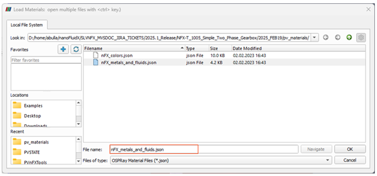Sort files by Date Modified column
Viewport: 377px width, 176px height.
click(x=298, y=49)
